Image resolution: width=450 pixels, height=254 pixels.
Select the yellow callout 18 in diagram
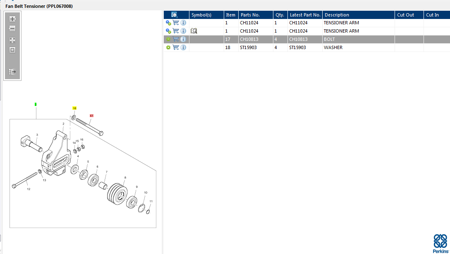coord(74,108)
